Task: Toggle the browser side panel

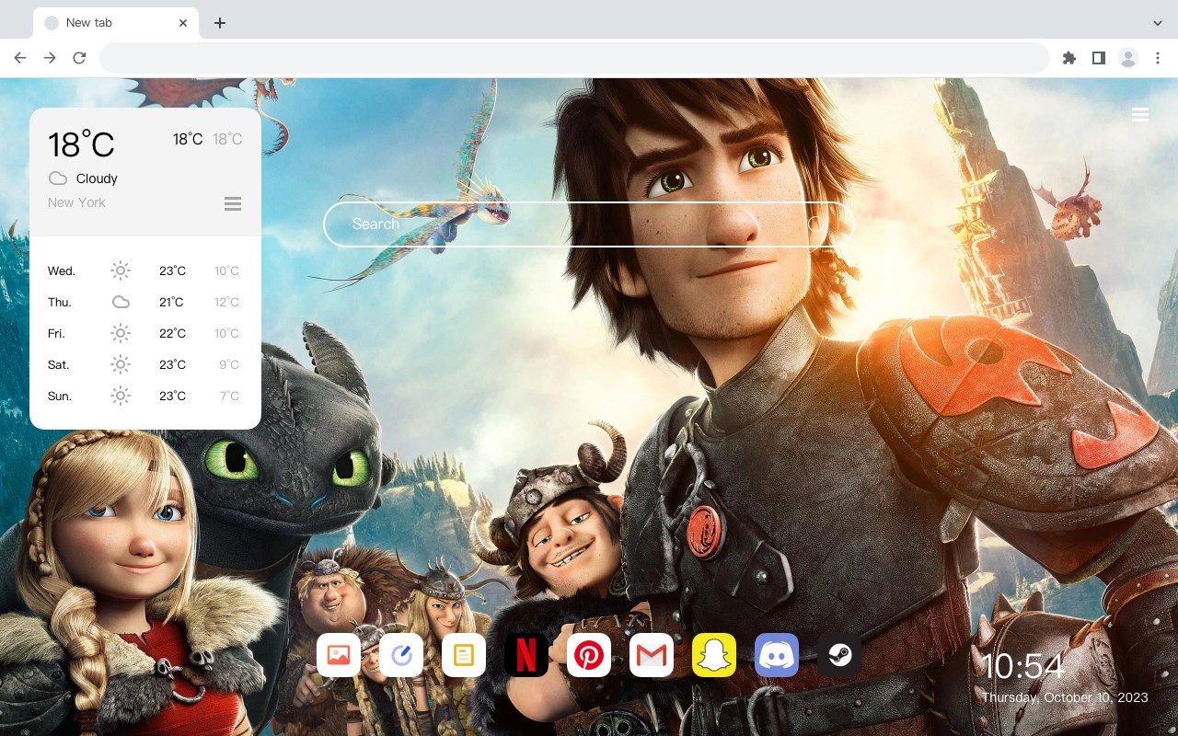Action: click(x=1098, y=58)
